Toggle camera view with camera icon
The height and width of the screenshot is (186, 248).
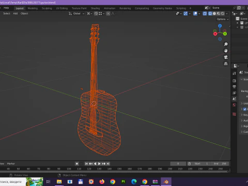tap(226, 57)
